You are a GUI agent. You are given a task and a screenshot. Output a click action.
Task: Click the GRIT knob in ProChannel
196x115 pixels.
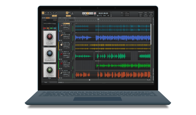click(50, 36)
